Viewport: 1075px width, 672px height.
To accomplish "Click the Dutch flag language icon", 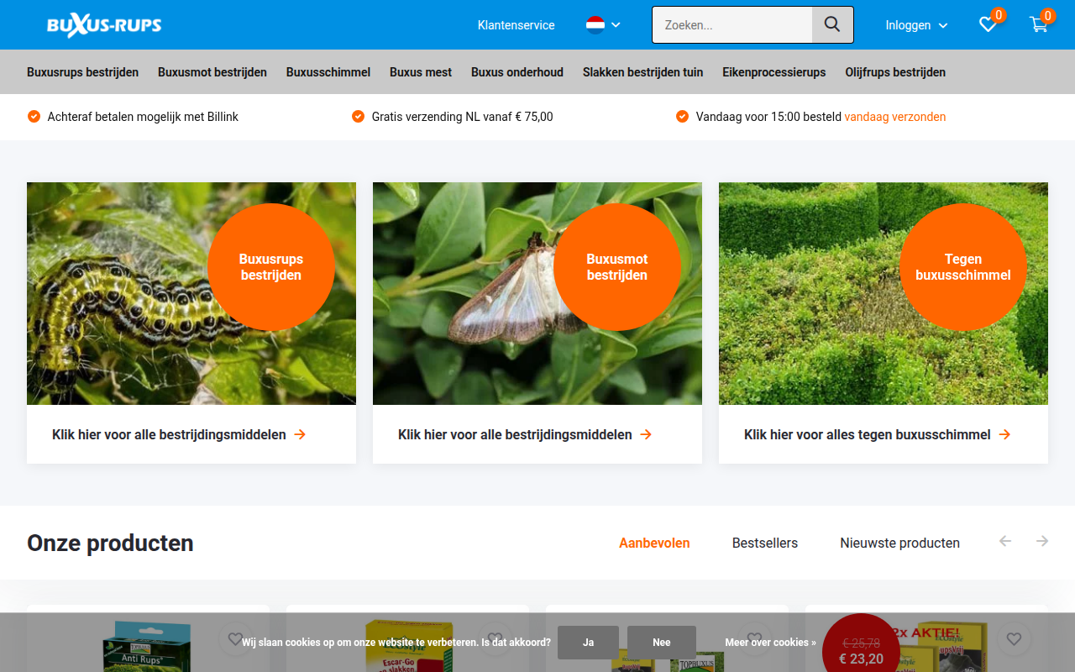I will pos(595,25).
